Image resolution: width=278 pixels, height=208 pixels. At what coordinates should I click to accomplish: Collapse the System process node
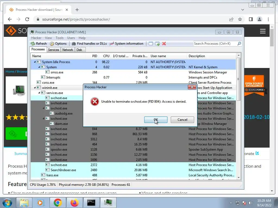pyautogui.click(x=39, y=67)
